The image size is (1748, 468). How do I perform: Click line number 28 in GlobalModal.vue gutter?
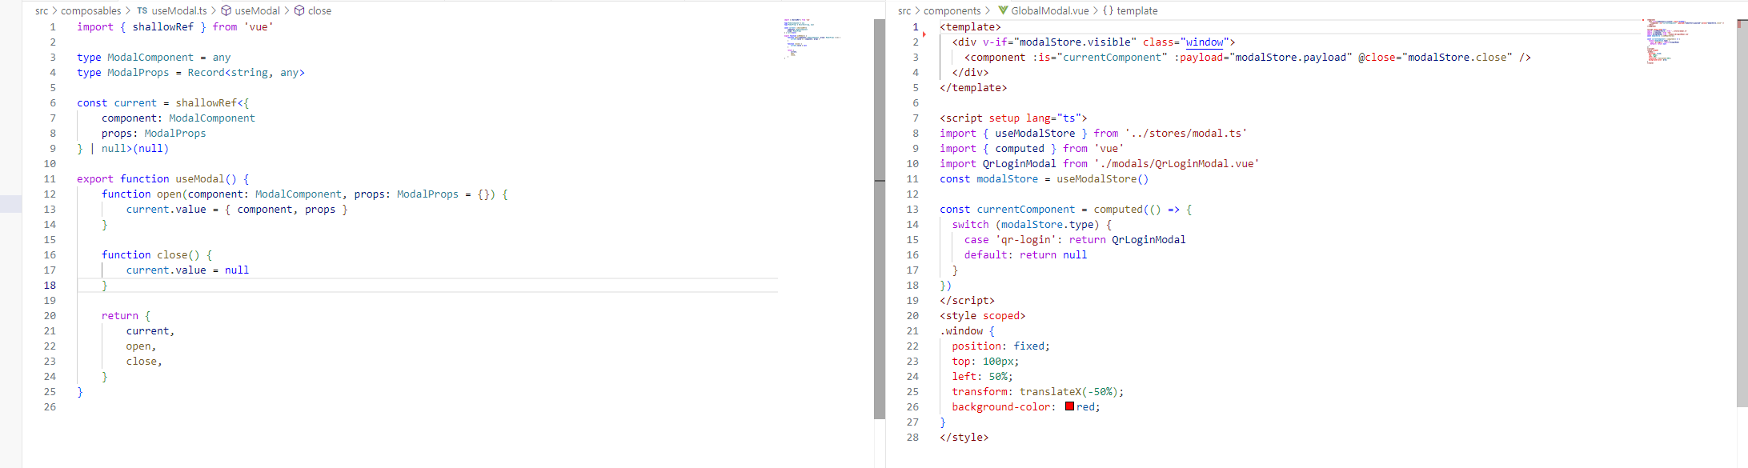click(x=912, y=437)
